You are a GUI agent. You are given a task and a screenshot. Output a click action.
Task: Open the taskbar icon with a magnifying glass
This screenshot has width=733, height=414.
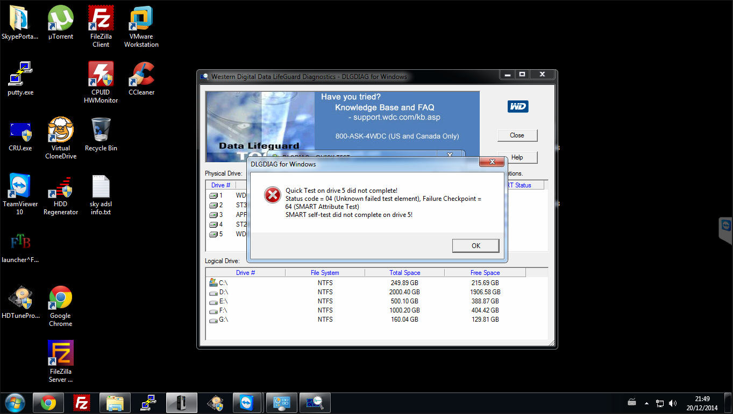[315, 403]
